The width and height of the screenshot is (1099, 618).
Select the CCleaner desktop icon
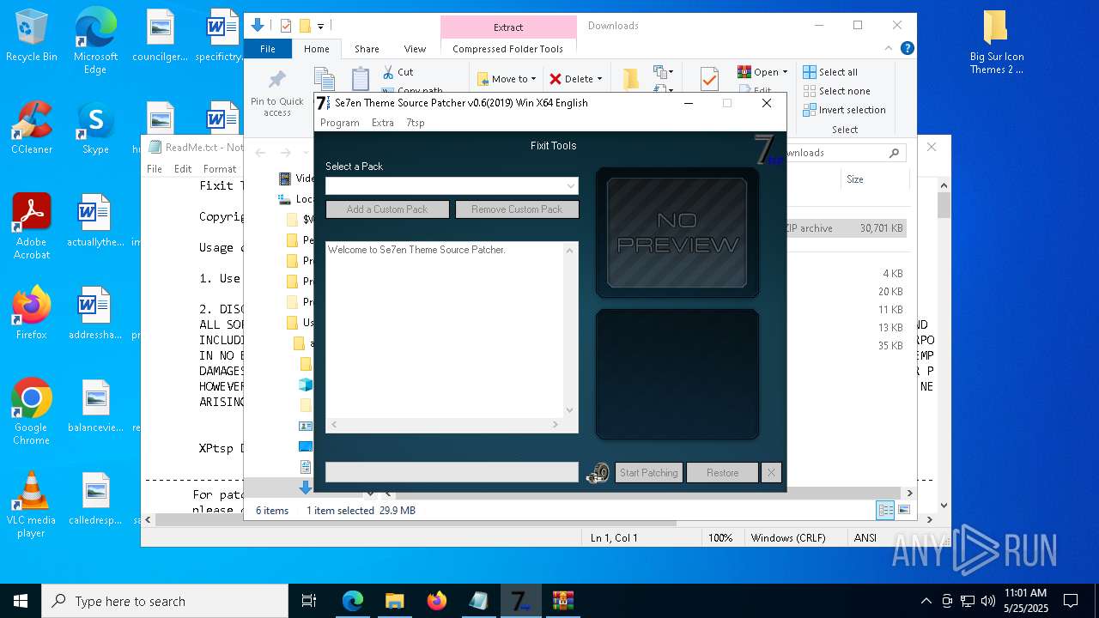[x=32, y=128]
